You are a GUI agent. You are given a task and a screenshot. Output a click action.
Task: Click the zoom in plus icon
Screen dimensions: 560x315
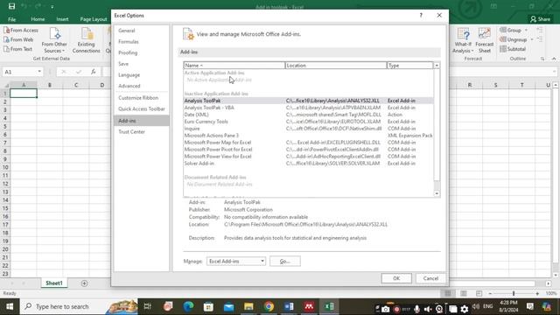(x=537, y=294)
